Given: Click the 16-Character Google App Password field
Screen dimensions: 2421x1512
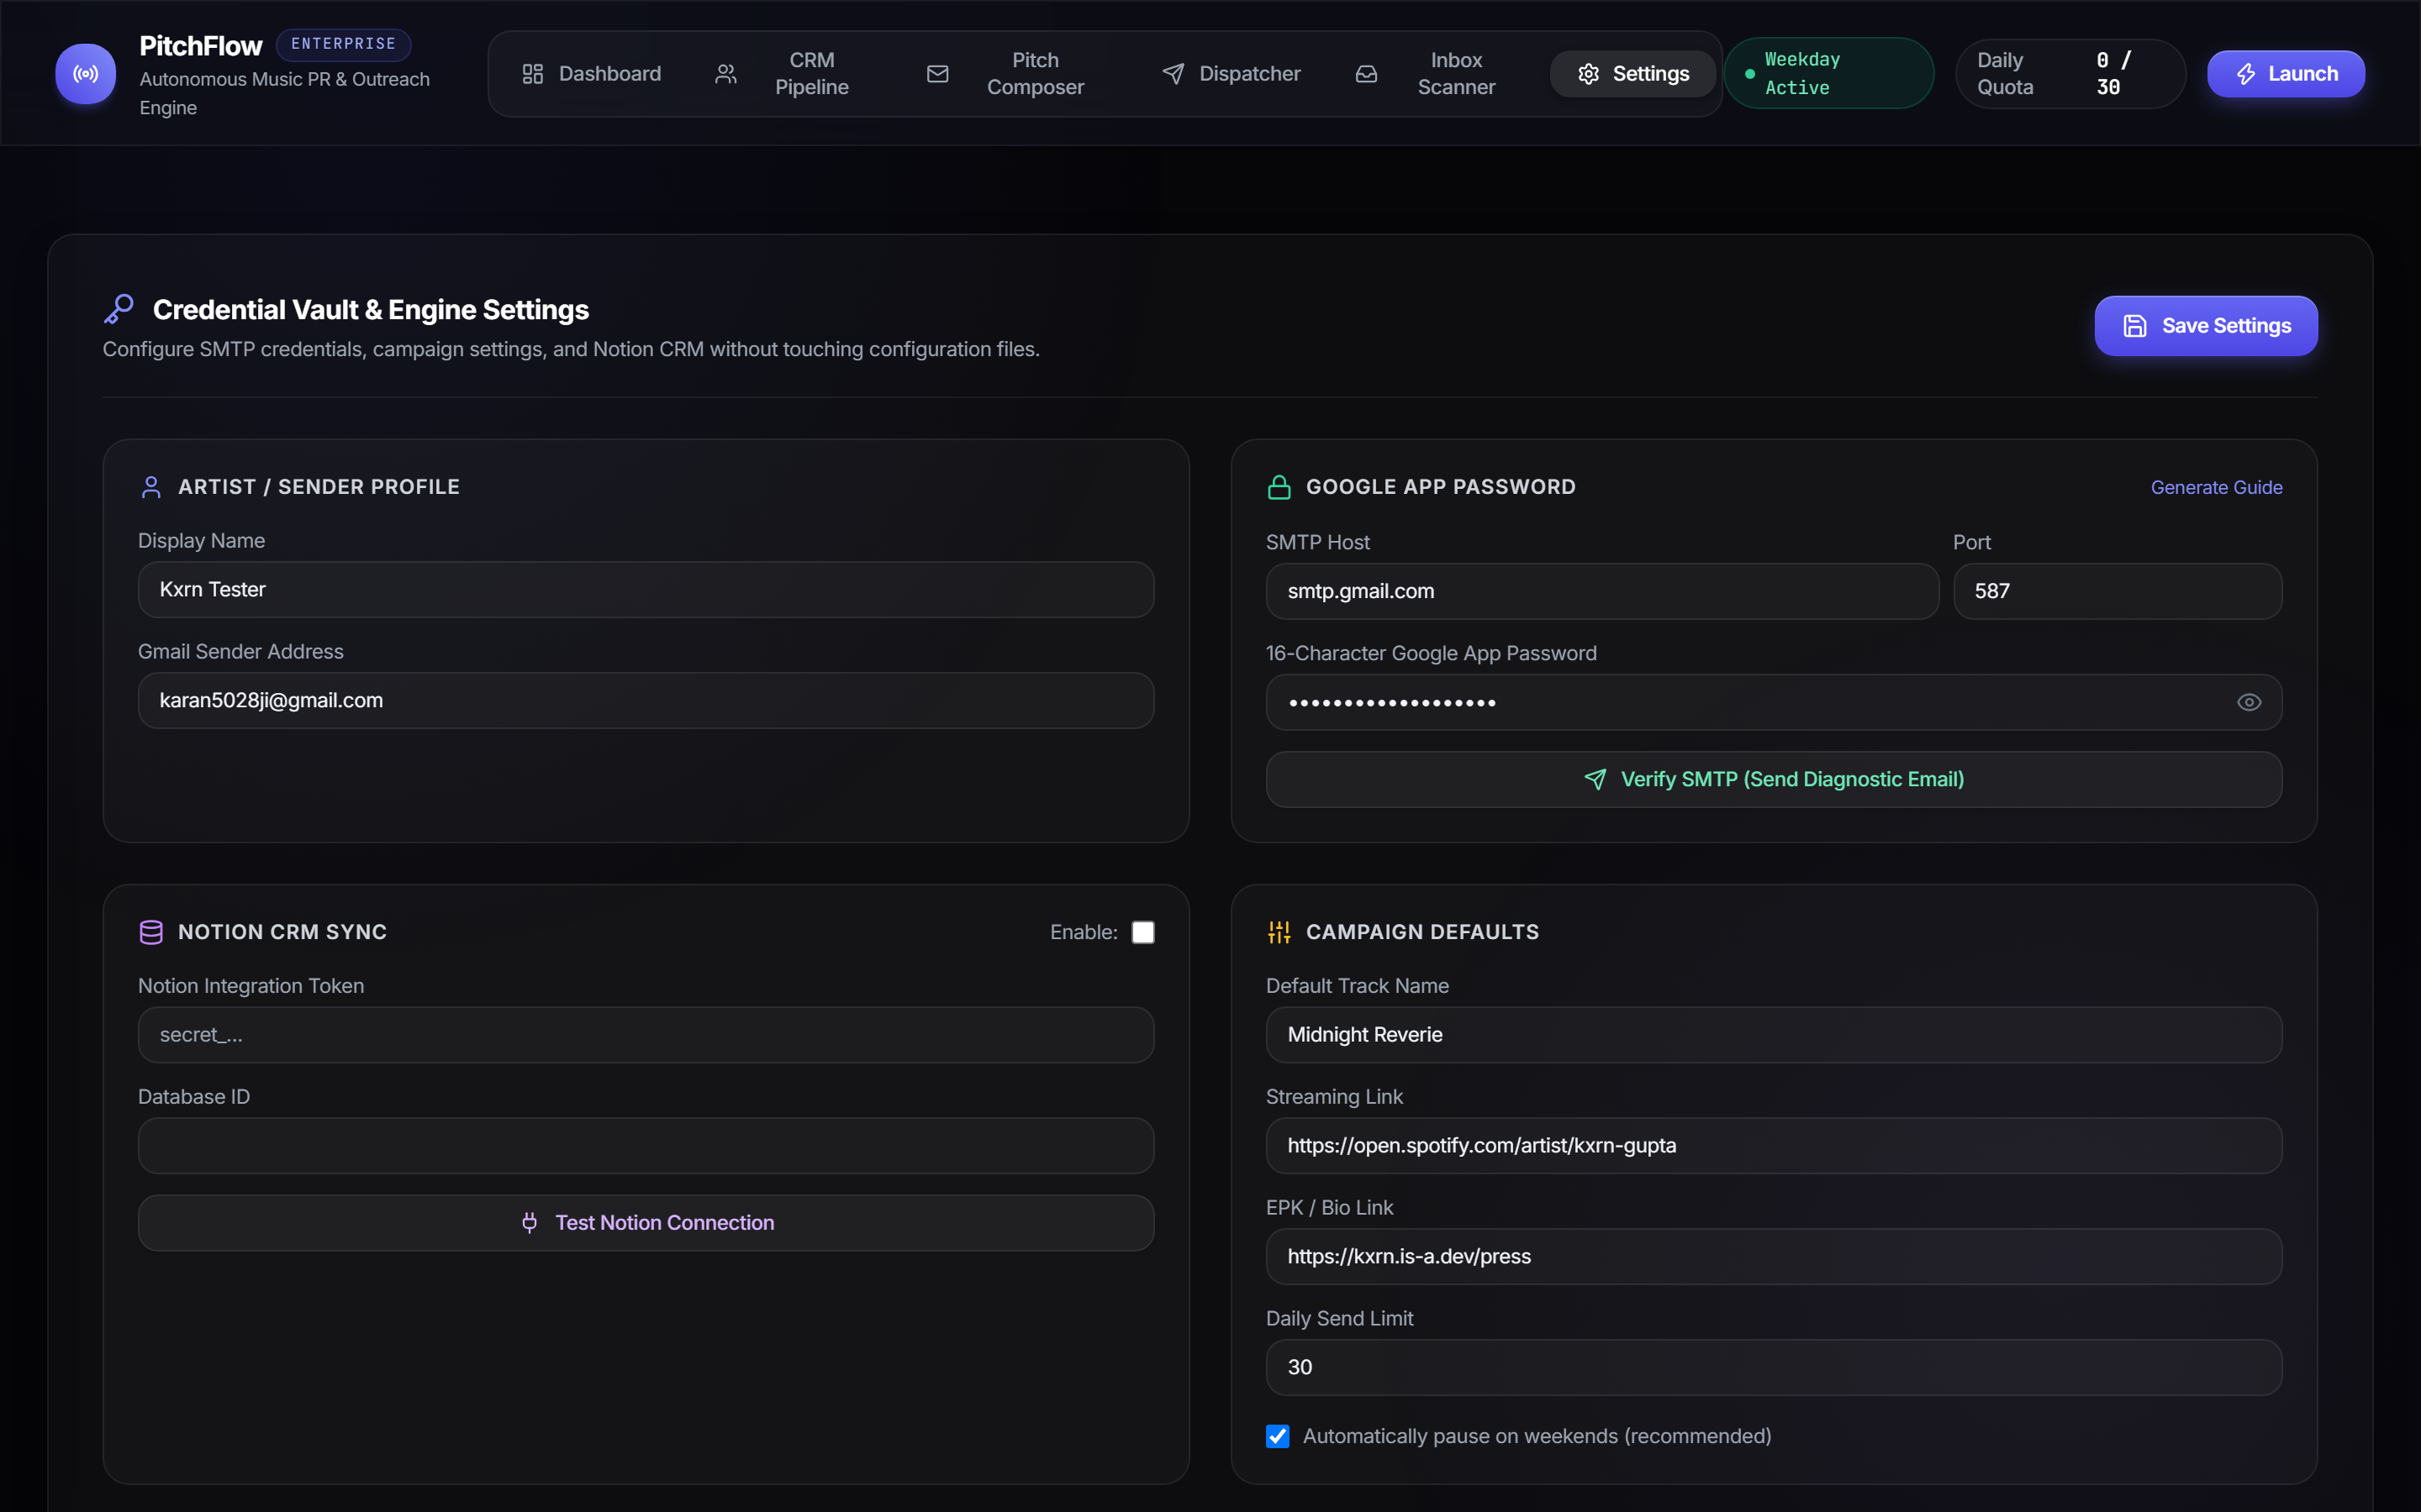Looking at the screenshot, I should (1774, 702).
